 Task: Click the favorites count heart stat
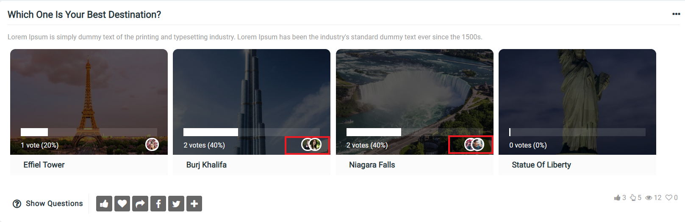(x=671, y=197)
